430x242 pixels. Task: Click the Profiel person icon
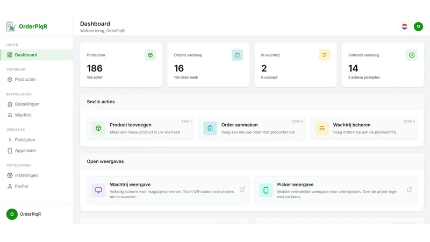click(x=10, y=186)
